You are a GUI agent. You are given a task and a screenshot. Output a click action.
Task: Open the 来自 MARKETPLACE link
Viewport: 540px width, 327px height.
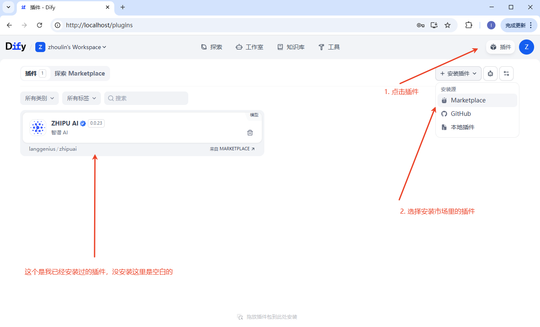232,149
